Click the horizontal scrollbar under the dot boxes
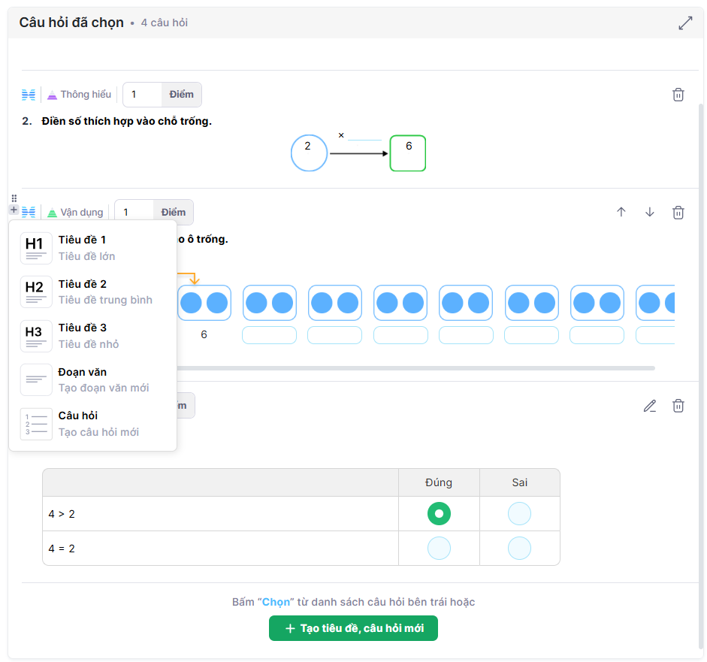Image resolution: width=707 pixels, height=662 pixels. coord(413,368)
